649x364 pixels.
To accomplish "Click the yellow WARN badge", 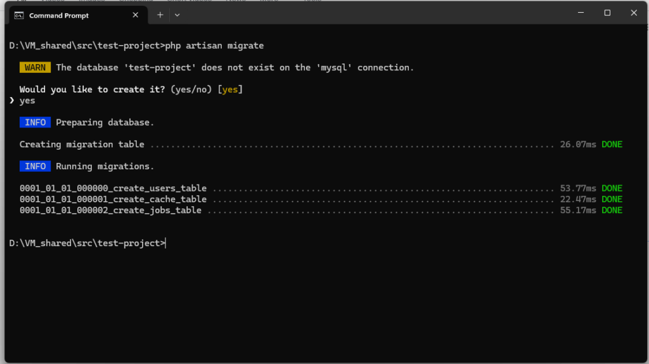I will click(x=35, y=67).
